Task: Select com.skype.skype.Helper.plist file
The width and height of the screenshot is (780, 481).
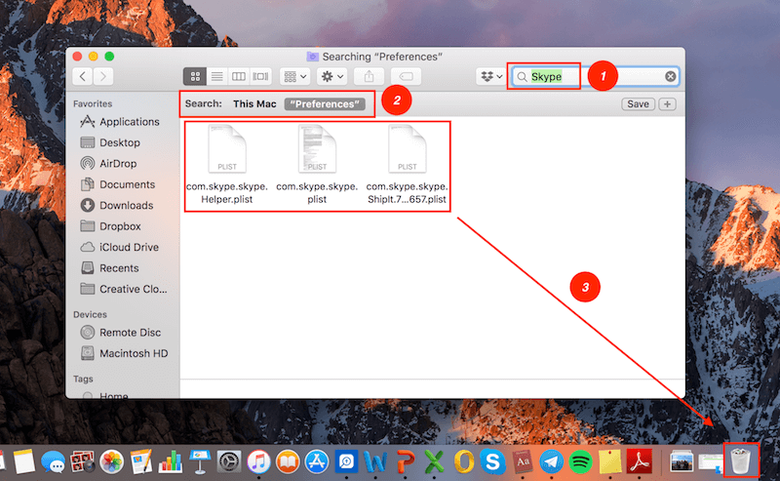Action: [227, 164]
